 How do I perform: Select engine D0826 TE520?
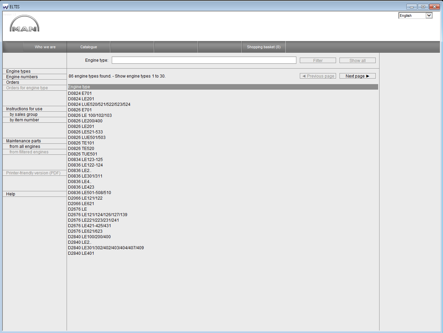(x=81, y=149)
